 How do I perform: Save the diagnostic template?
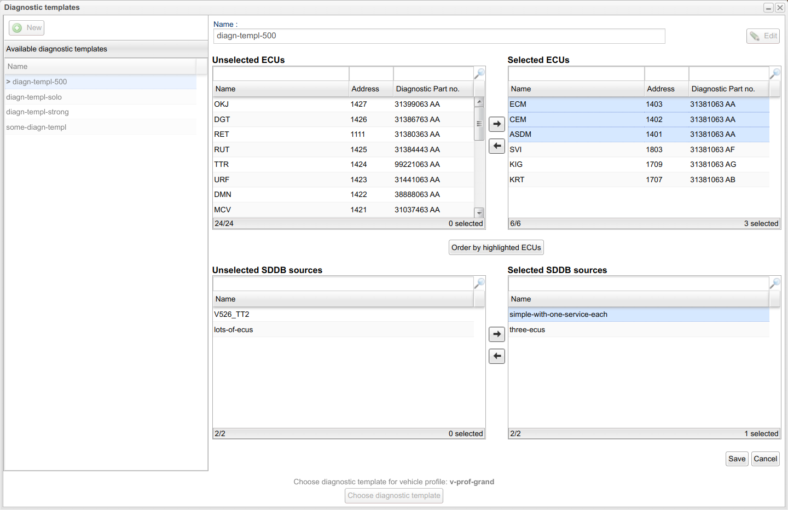737,459
